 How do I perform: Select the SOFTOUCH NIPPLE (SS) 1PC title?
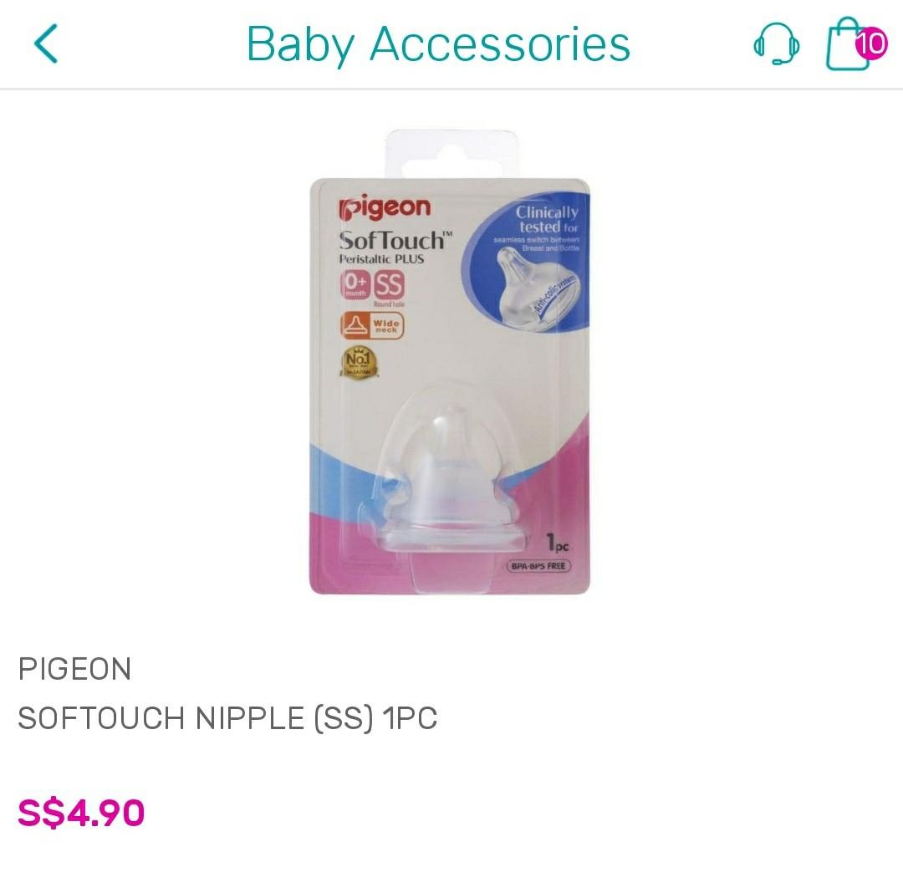[227, 718]
